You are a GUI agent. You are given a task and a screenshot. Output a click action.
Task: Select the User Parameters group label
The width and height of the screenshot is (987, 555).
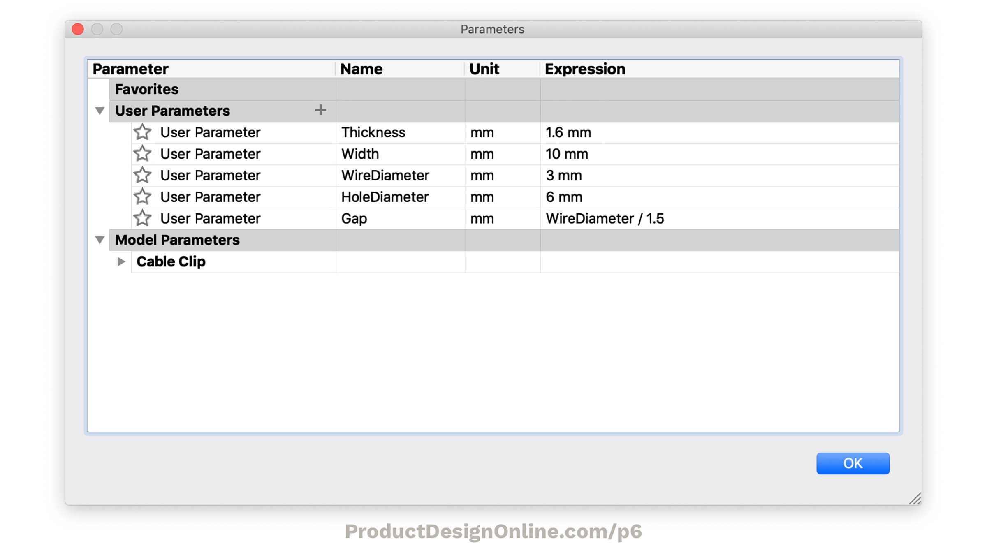[x=172, y=111]
